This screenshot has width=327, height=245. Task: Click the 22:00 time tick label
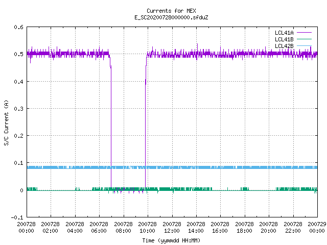(293, 231)
